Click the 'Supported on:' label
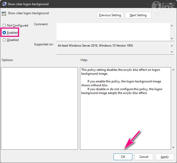 [x=44, y=44]
